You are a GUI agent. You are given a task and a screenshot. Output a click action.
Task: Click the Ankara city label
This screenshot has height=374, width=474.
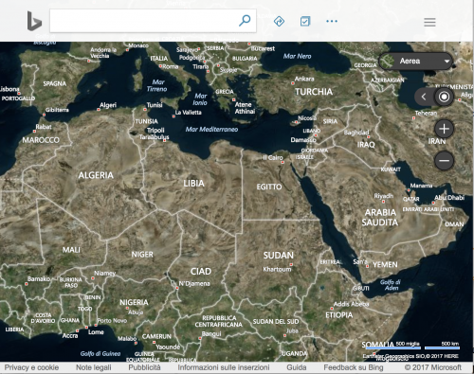(x=304, y=79)
